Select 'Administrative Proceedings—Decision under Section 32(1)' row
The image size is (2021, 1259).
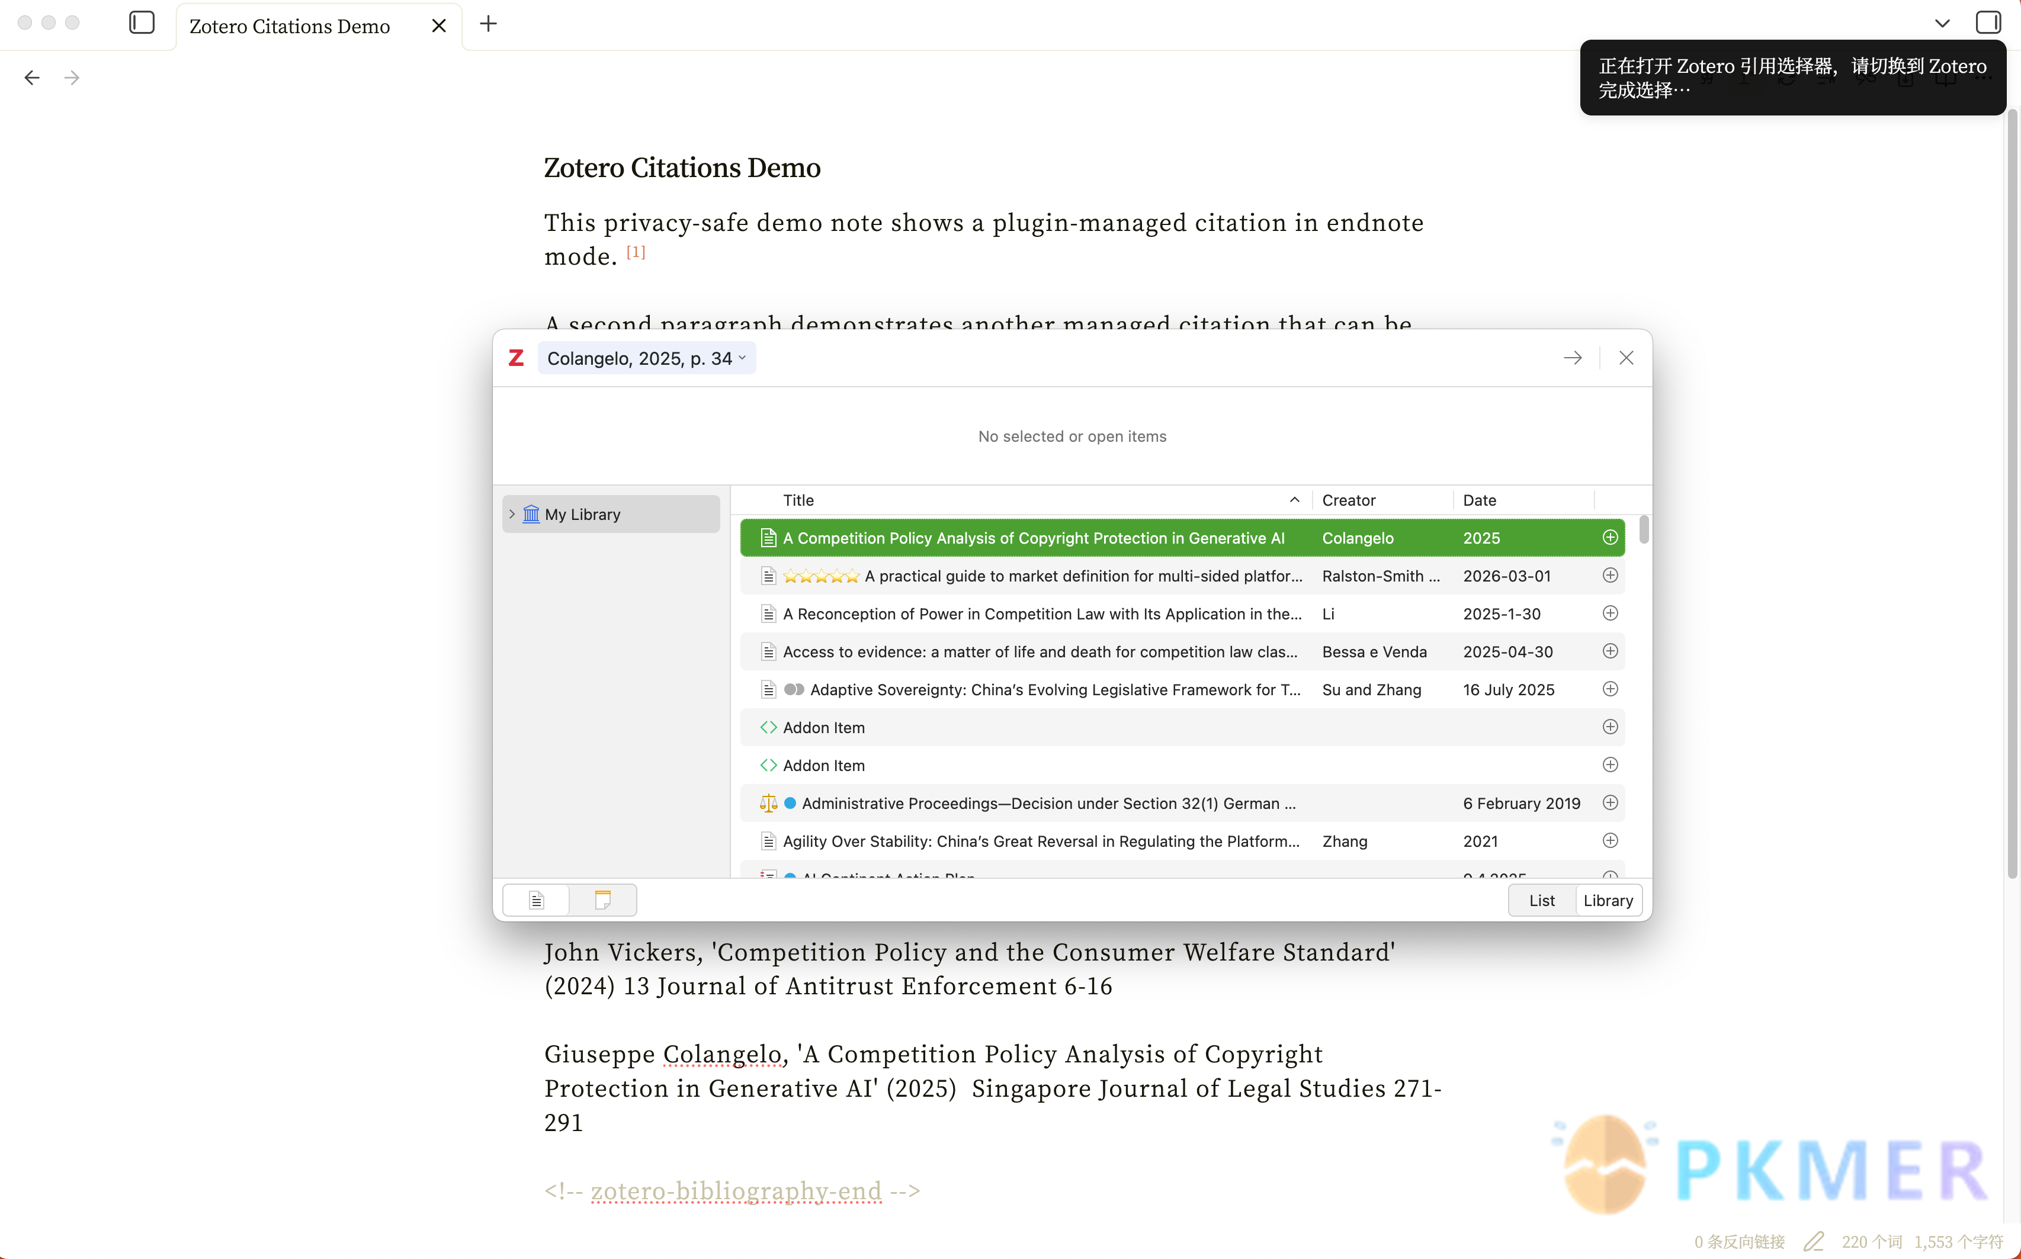pyautogui.click(x=1182, y=802)
